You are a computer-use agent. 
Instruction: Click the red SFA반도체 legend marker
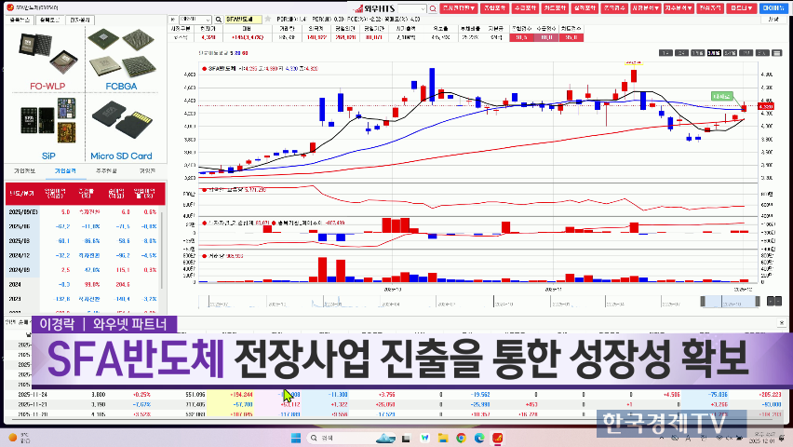(x=205, y=68)
